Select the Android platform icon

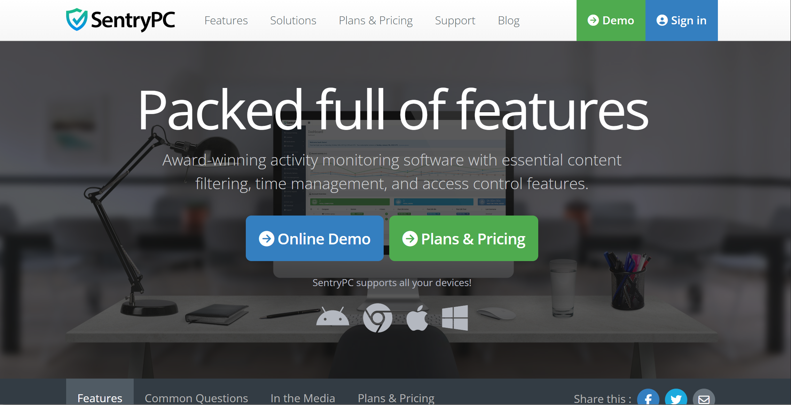pos(332,317)
